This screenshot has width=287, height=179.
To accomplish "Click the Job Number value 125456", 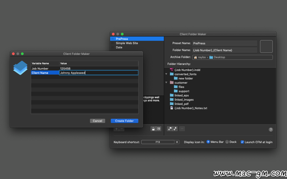I will pyautogui.click(x=65, y=69).
